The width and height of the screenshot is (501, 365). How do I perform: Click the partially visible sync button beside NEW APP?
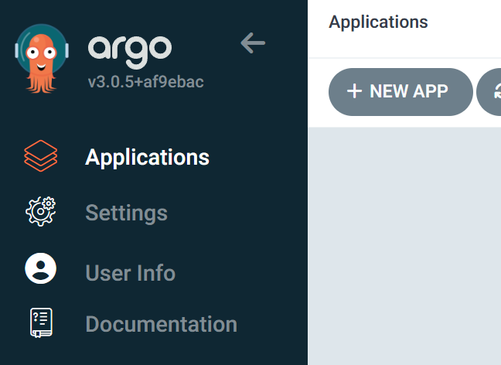click(489, 92)
